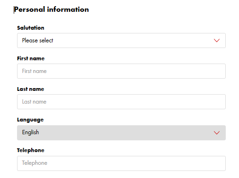Focus the Last name input field
The height and width of the screenshot is (178, 239).
click(x=121, y=102)
